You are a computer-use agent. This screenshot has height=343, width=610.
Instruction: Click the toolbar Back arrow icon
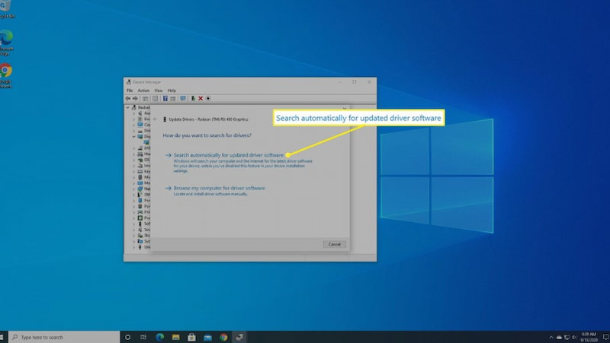pyautogui.click(x=128, y=98)
